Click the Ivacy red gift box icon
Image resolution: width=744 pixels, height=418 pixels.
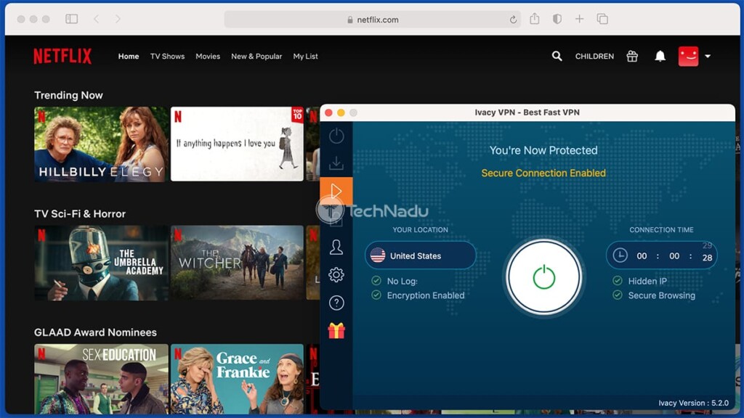point(336,330)
